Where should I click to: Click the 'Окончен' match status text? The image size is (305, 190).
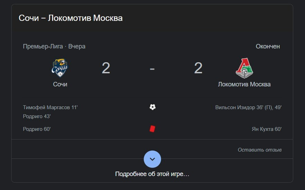point(268,47)
